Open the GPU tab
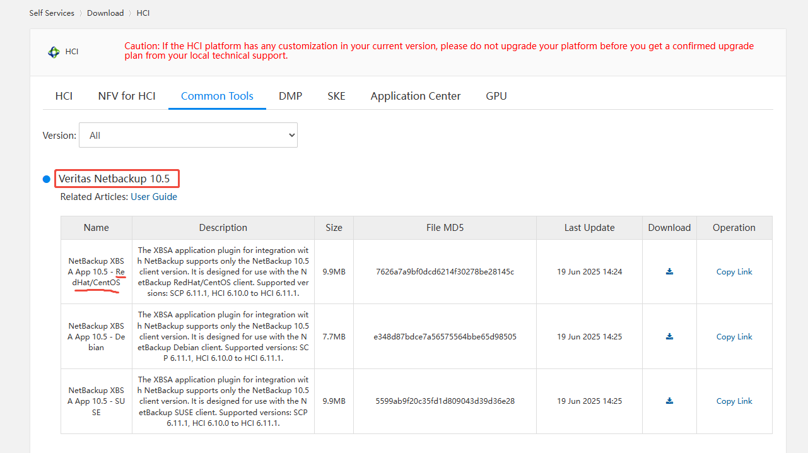 tap(496, 96)
